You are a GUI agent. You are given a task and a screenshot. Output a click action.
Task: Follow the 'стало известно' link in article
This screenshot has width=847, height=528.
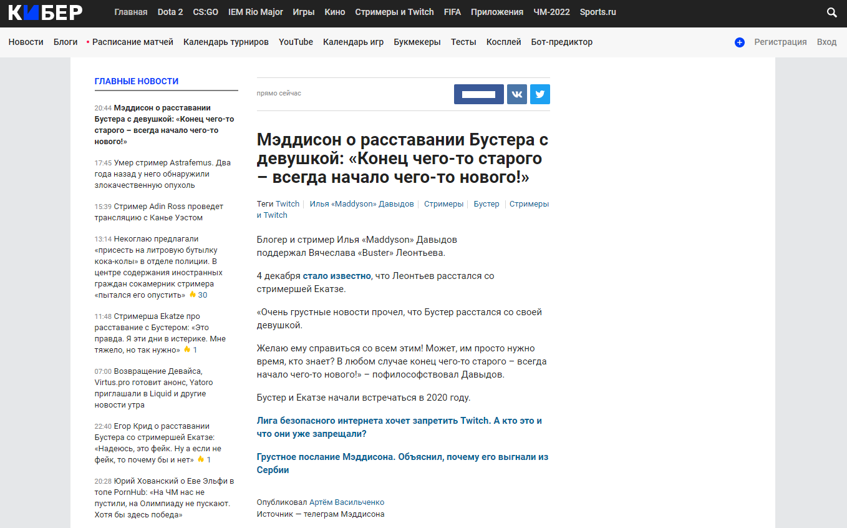[x=337, y=276]
